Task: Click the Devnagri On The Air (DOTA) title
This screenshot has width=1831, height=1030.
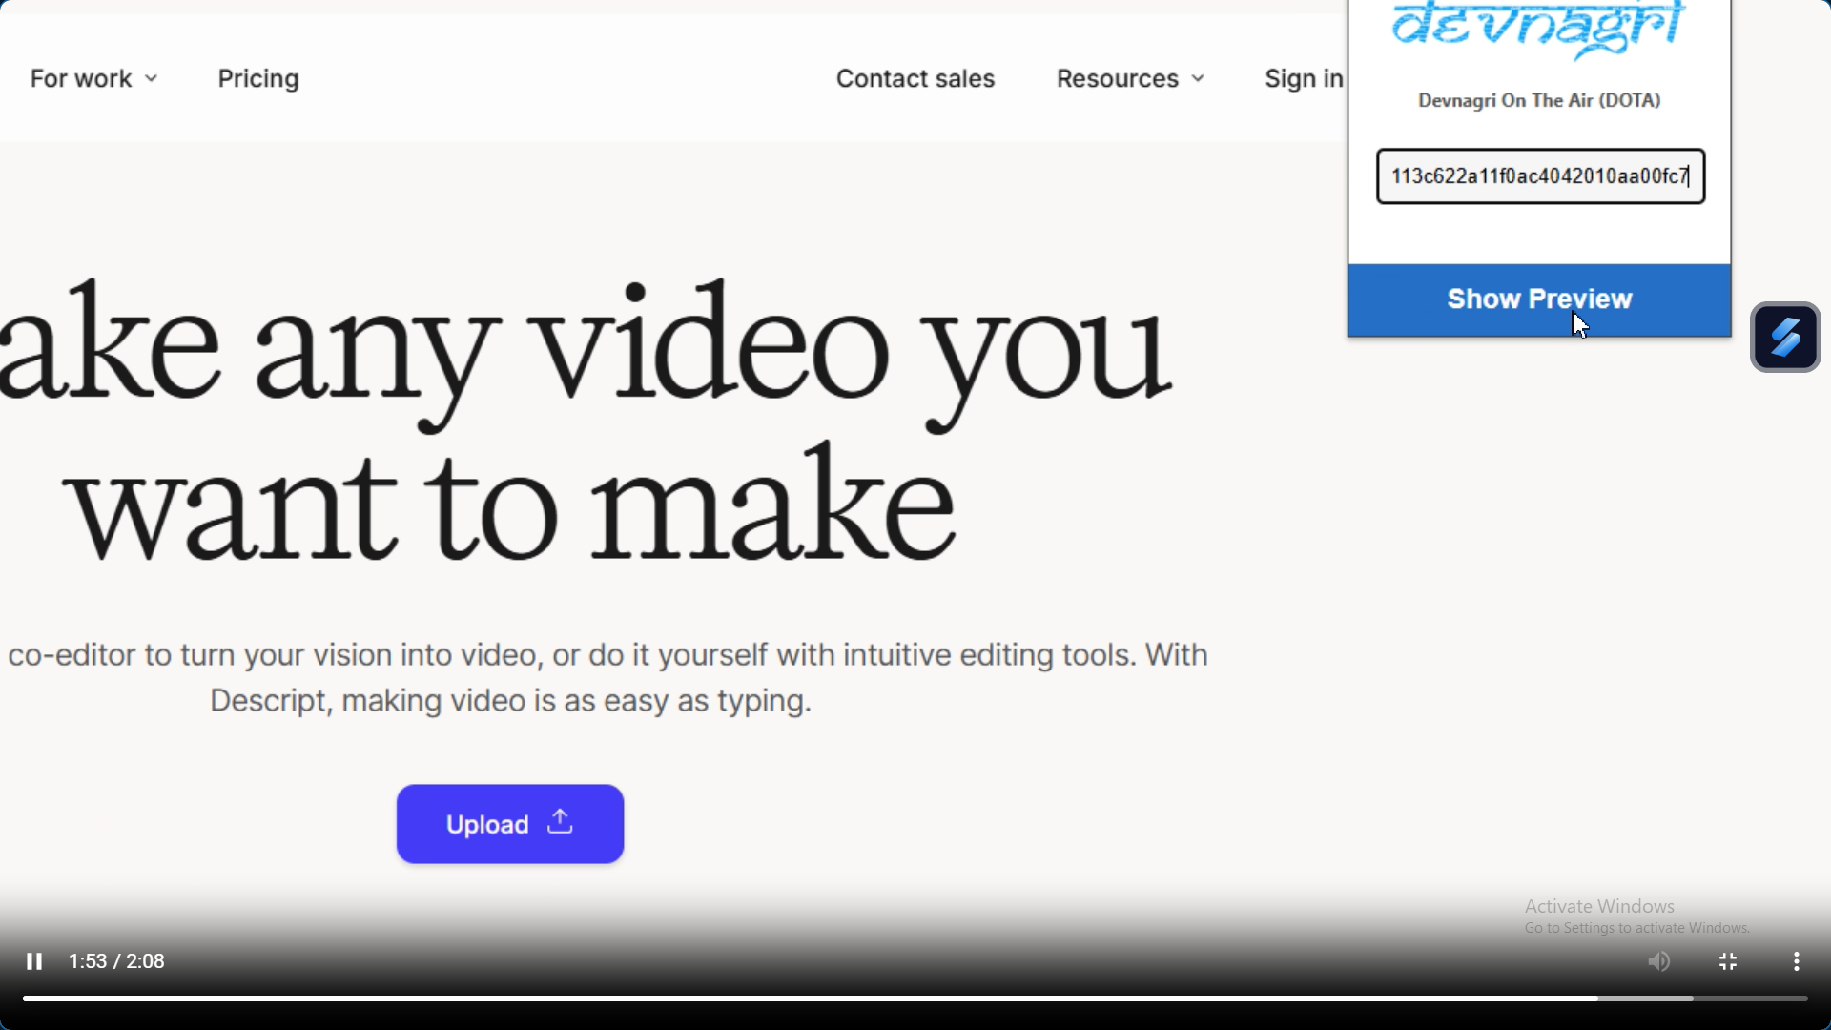Action: tap(1539, 100)
